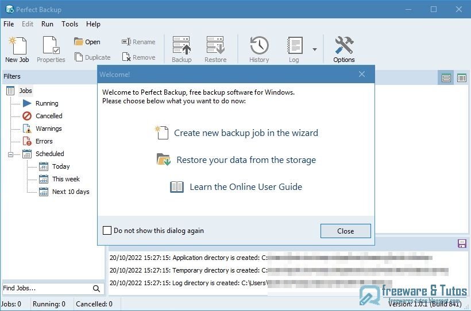
Task: Click Duplicate in the toolbar
Action: tap(92, 57)
